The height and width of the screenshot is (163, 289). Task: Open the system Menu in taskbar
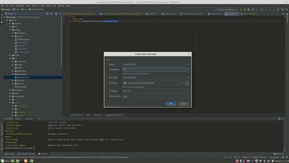5,161
